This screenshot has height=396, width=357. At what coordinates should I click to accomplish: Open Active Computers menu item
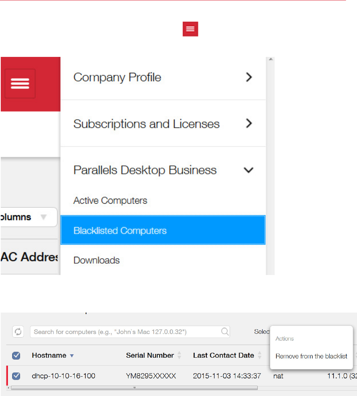[x=110, y=201]
